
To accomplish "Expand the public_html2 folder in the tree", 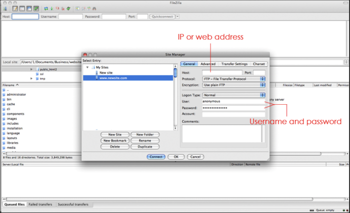I will click(31, 69).
